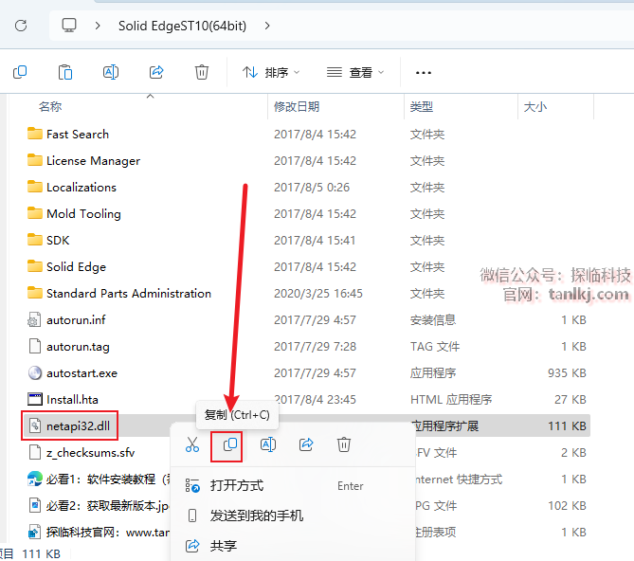The image size is (634, 561).
Task: Click the HTML 应用程序 type cell
Action: pyautogui.click(x=451, y=400)
